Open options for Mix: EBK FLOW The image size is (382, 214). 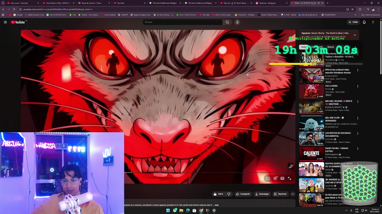tap(358, 118)
